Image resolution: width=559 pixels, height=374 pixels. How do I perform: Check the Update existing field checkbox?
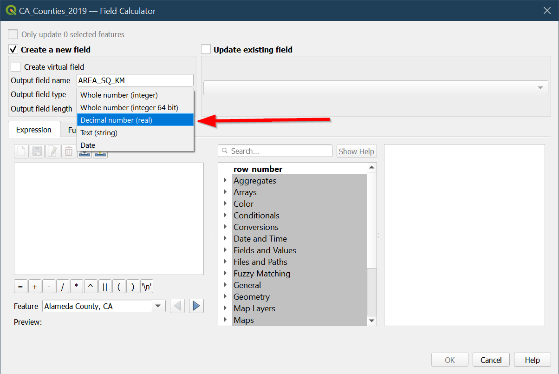(x=206, y=49)
